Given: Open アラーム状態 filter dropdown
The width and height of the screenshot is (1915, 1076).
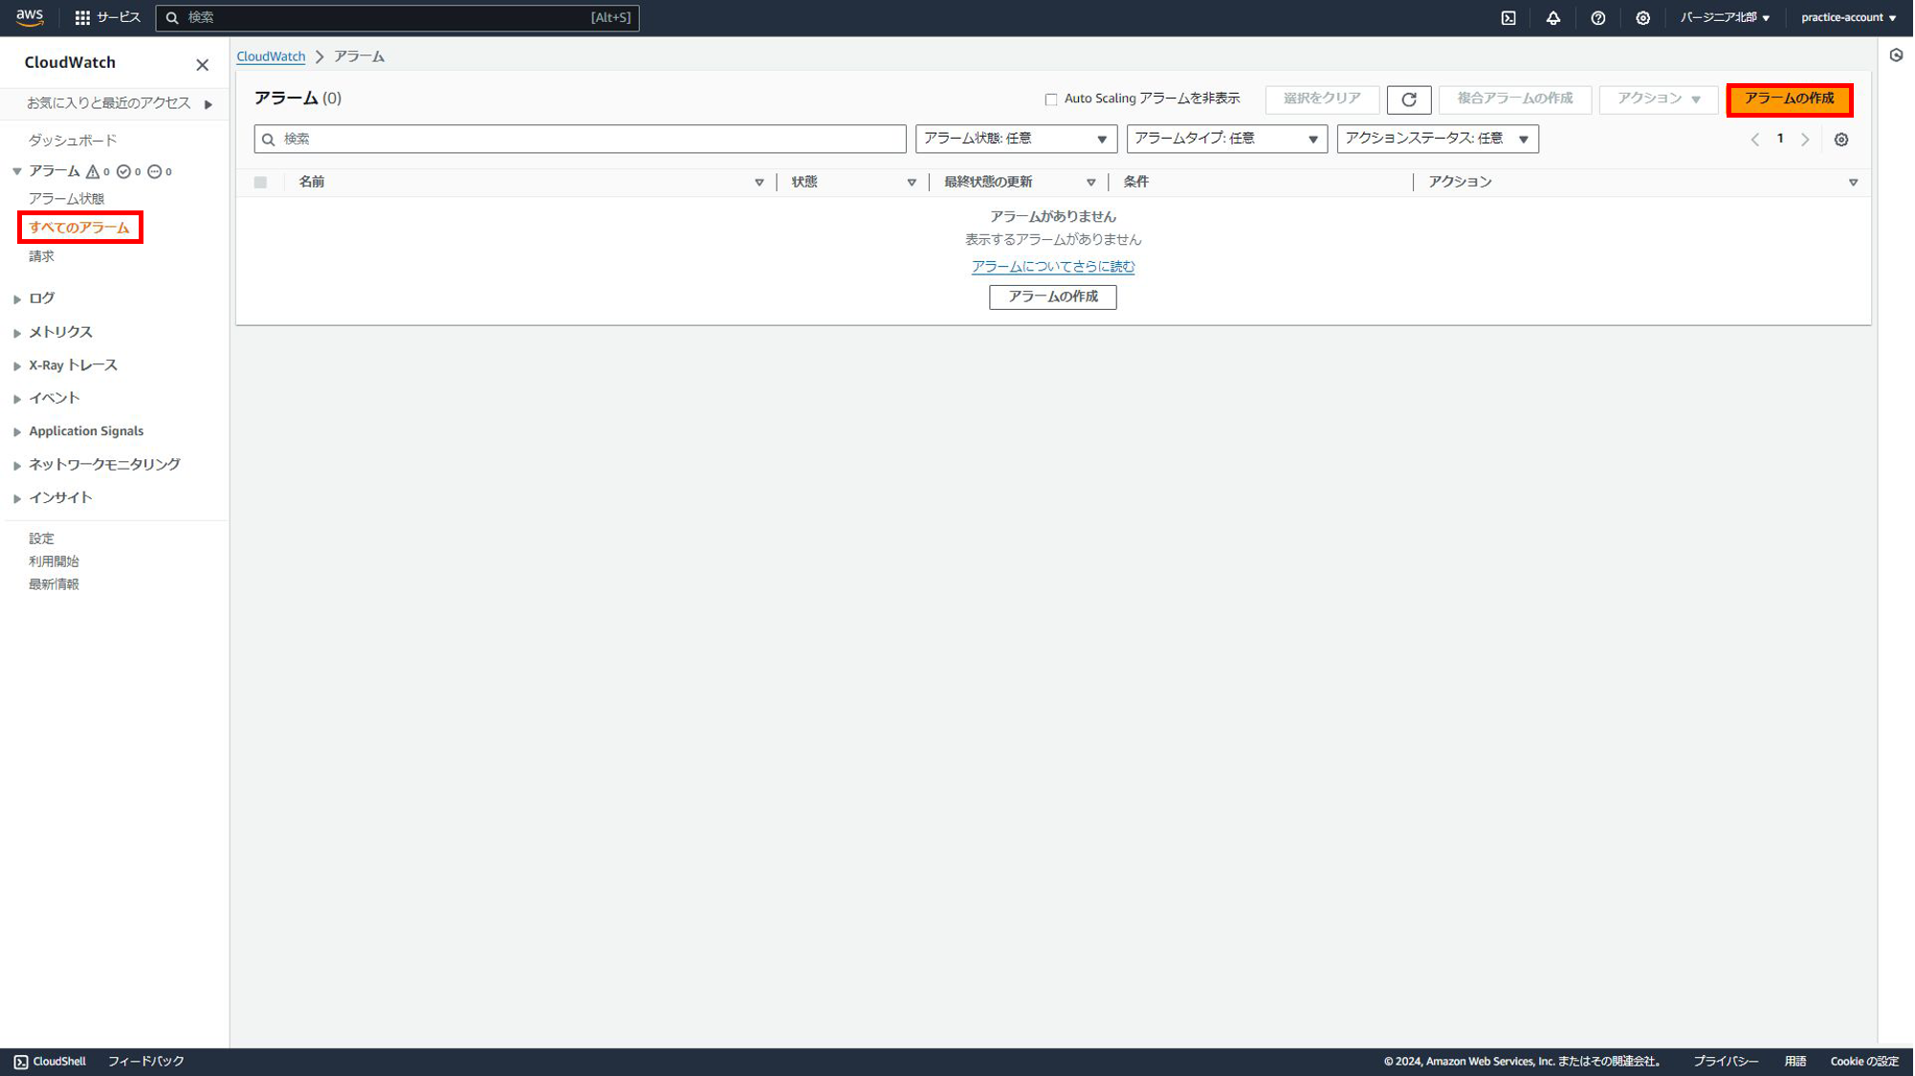Looking at the screenshot, I should click(x=1016, y=139).
